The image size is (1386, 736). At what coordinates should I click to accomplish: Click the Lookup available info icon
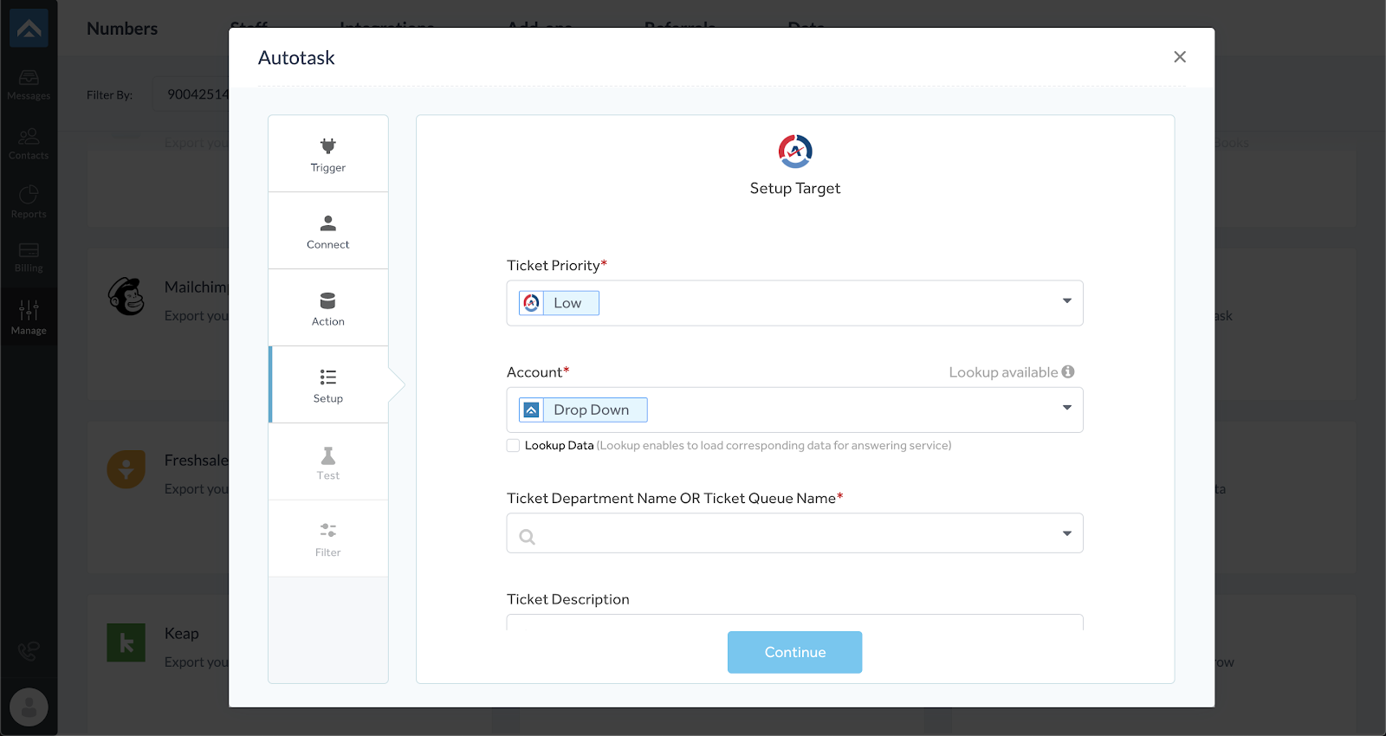tap(1068, 371)
